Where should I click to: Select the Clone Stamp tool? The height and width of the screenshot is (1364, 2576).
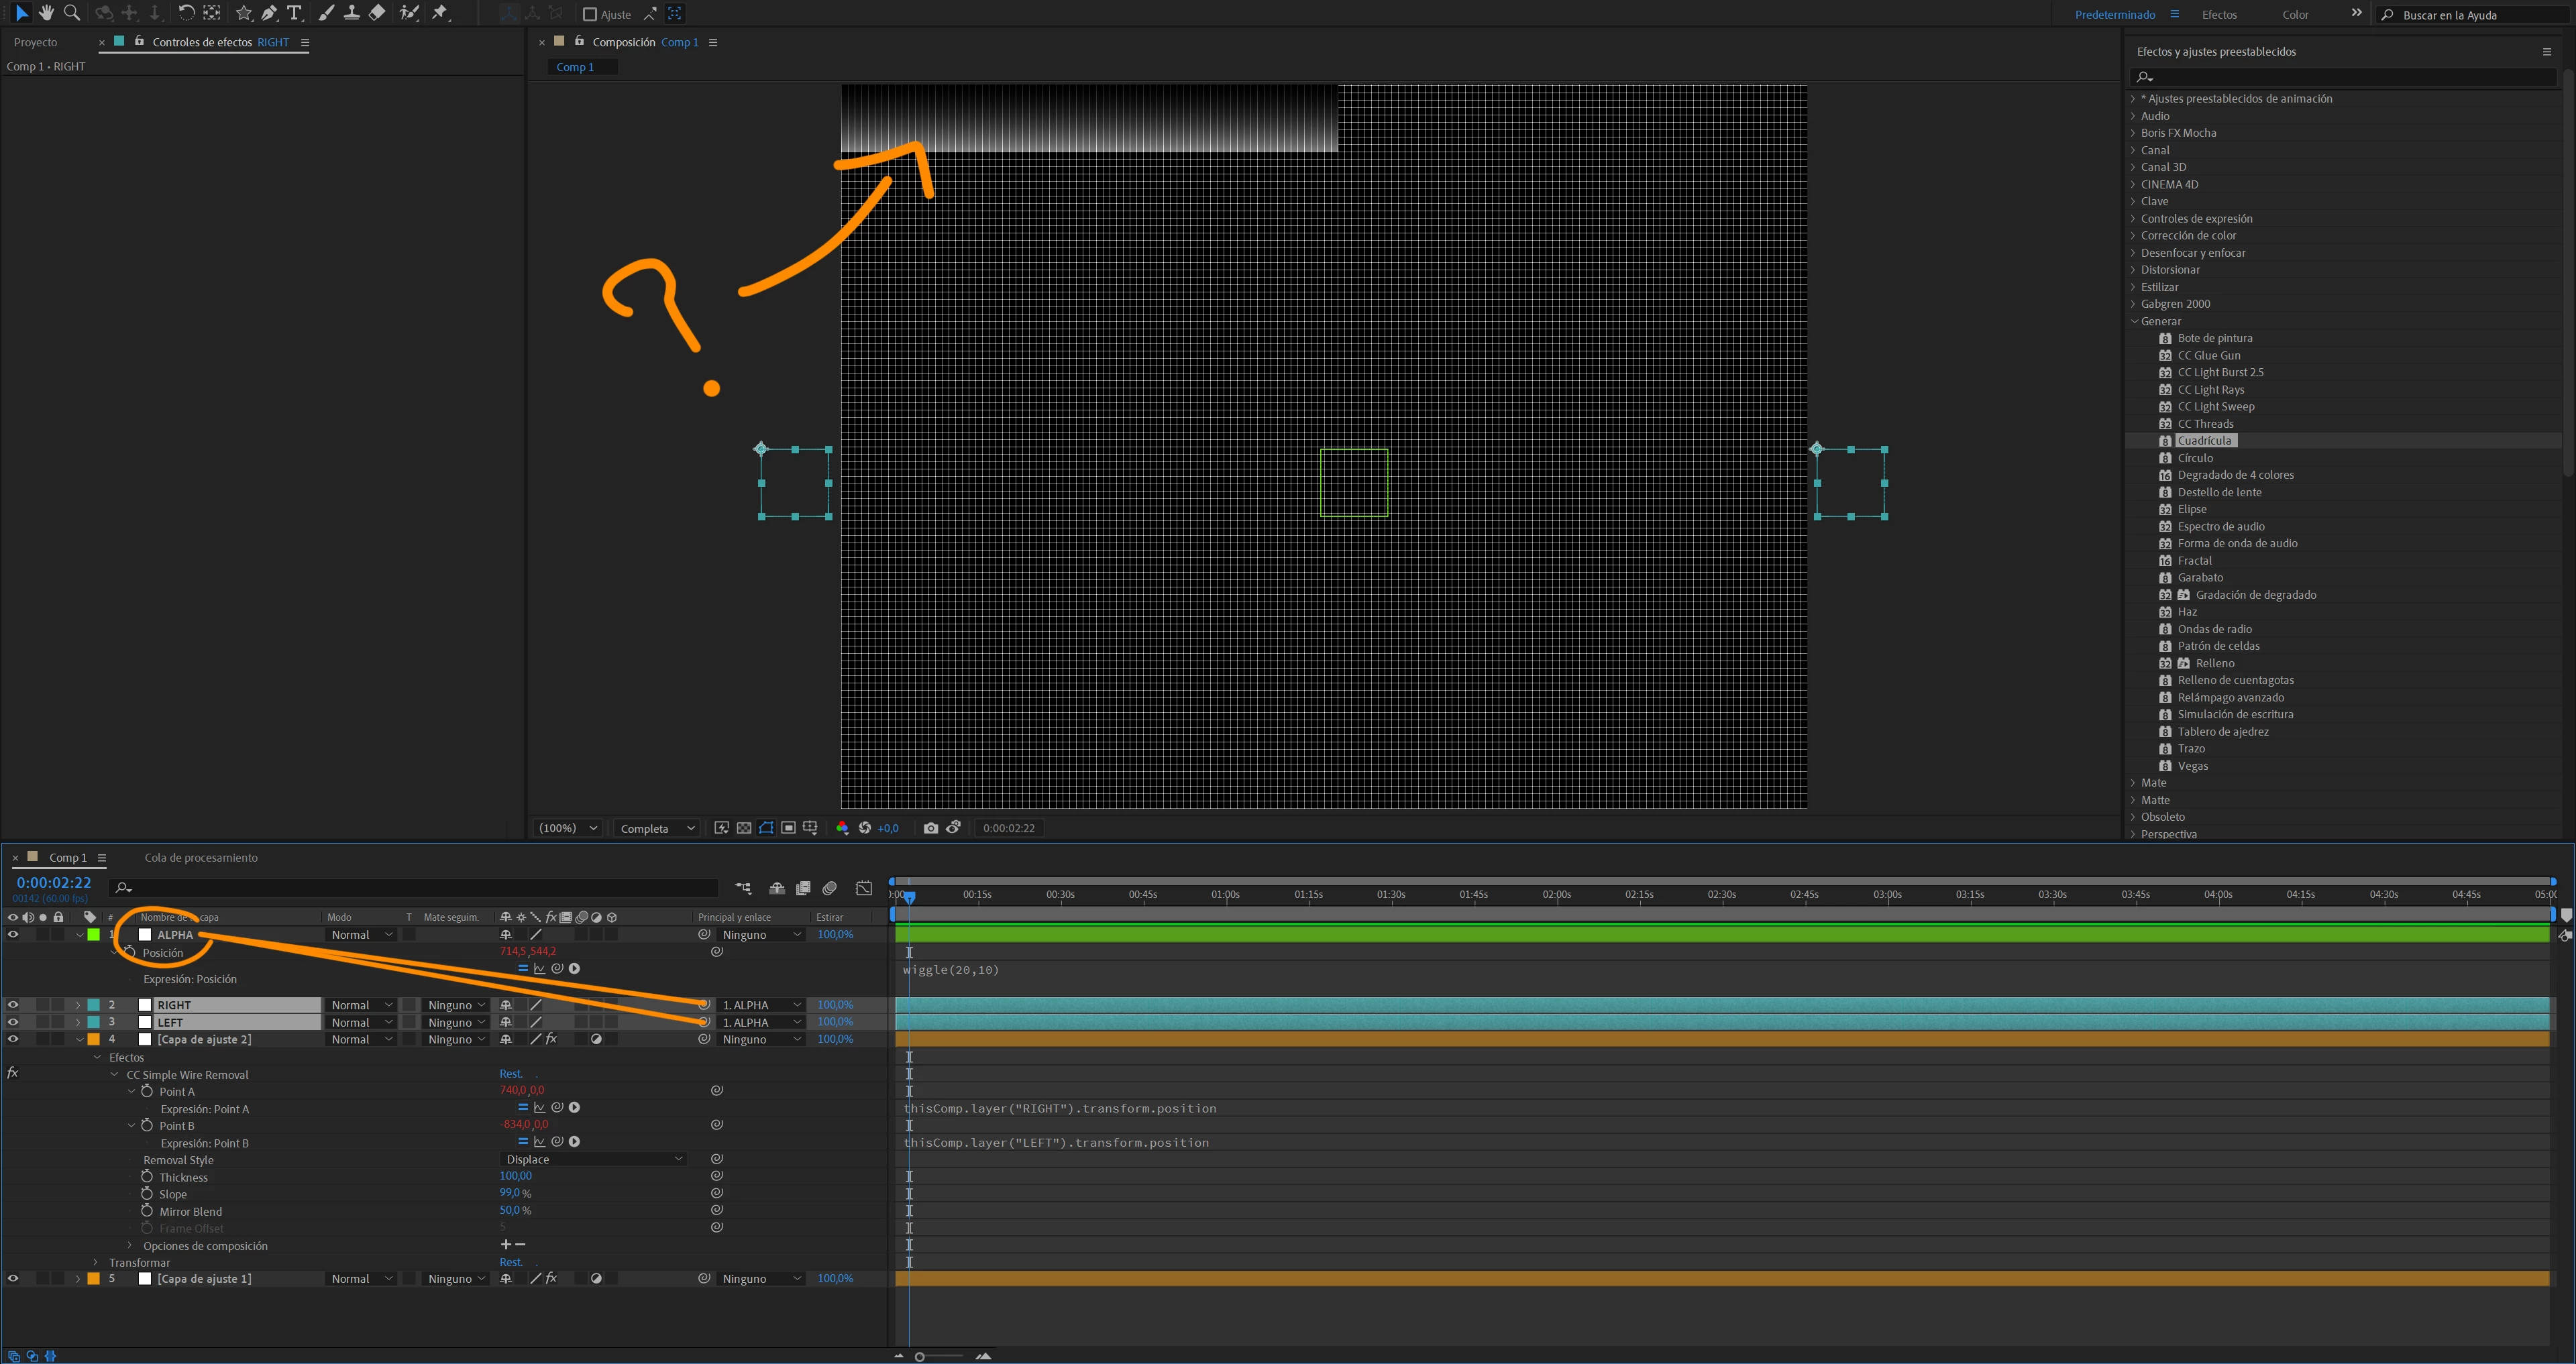click(352, 13)
